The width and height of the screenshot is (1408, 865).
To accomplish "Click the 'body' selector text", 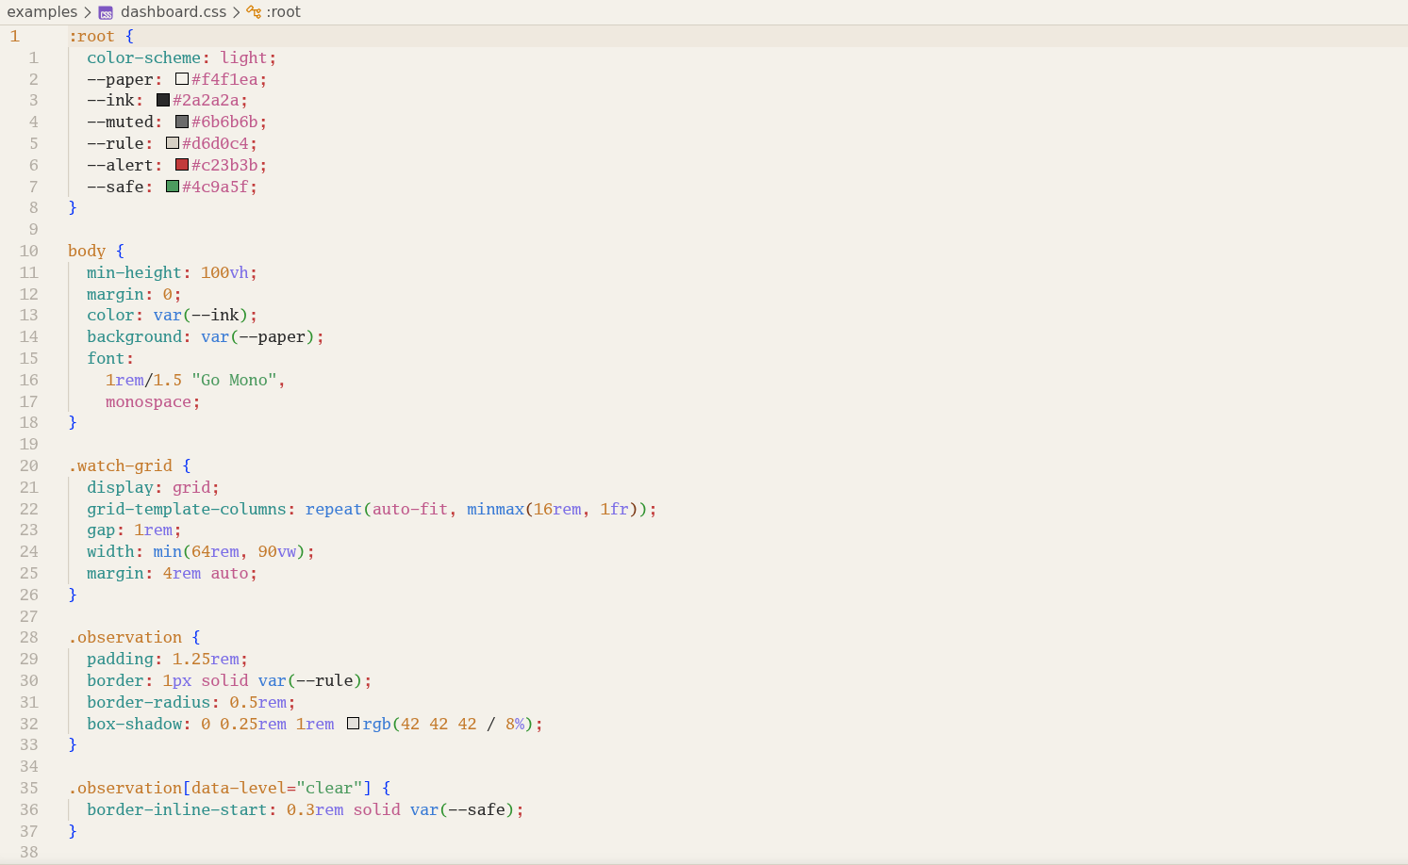I will coord(87,251).
